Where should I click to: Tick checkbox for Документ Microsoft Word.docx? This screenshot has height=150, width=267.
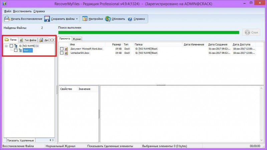[62, 49]
